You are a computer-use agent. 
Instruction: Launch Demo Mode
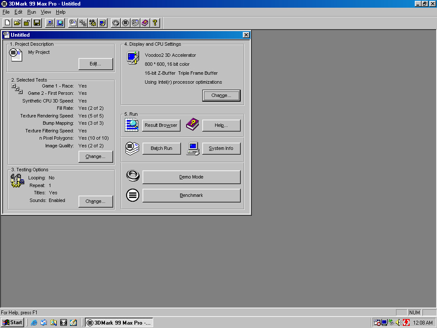pos(192,177)
